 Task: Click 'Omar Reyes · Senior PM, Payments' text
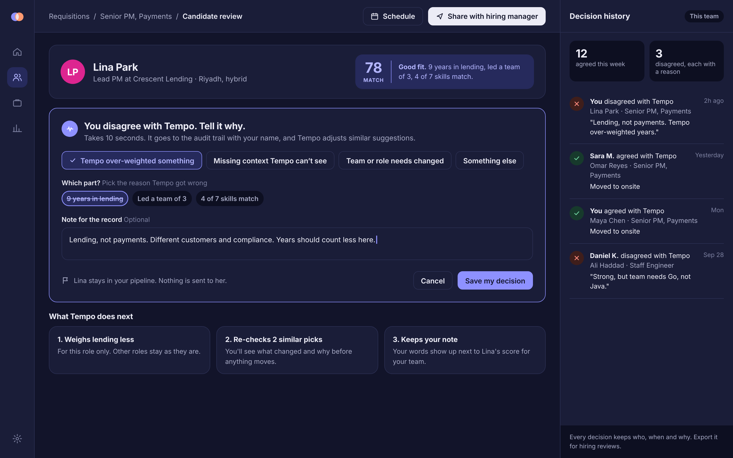point(628,170)
